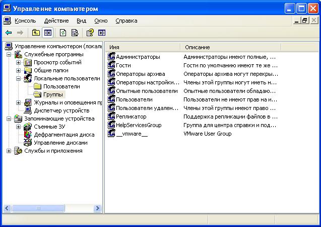Image resolution: width=321 pixels, height=227 pixels.
Task: Expand the Съемные ЗУ node
Action: click(x=18, y=127)
